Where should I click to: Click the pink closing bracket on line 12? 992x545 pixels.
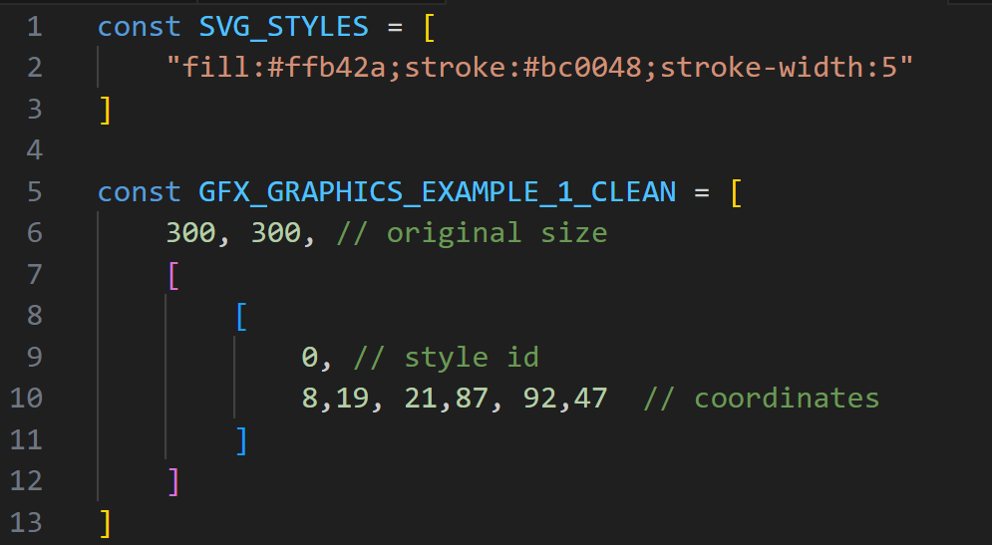point(173,481)
